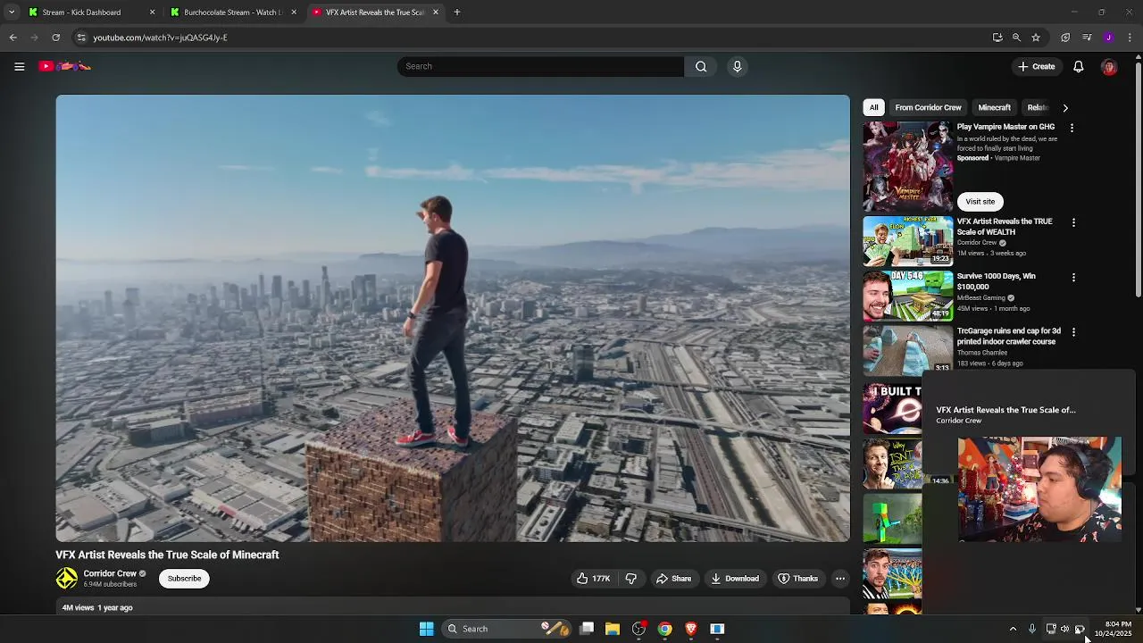The width and height of the screenshot is (1143, 643).
Task: Select the From Corridor Crew chip
Action: 928,107
